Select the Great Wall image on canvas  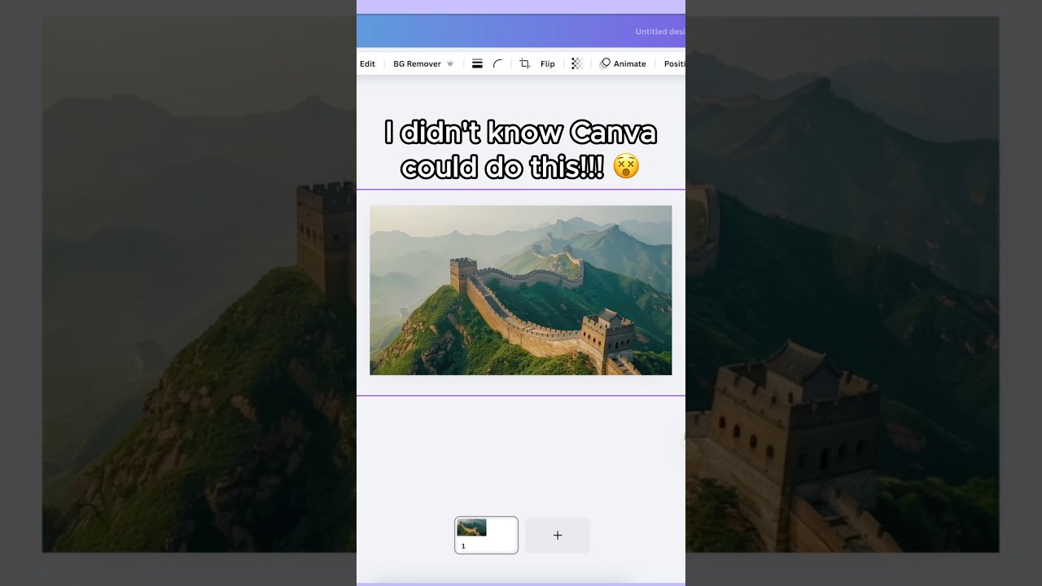pyautogui.click(x=521, y=291)
